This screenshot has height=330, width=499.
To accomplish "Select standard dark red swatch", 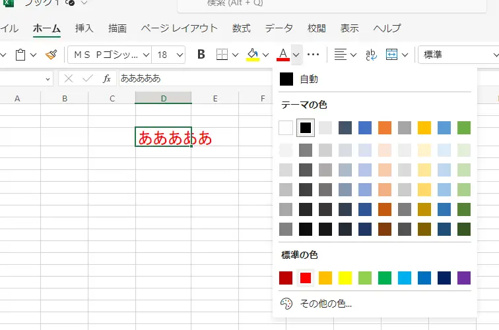I will click(286, 278).
